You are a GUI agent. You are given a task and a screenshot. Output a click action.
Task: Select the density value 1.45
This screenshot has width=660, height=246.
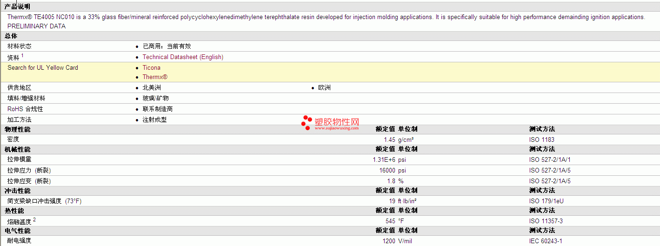point(389,140)
